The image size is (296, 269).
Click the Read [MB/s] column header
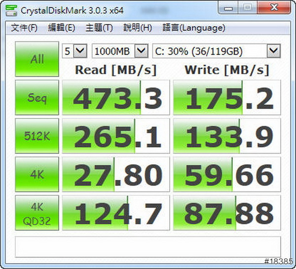tap(116, 70)
